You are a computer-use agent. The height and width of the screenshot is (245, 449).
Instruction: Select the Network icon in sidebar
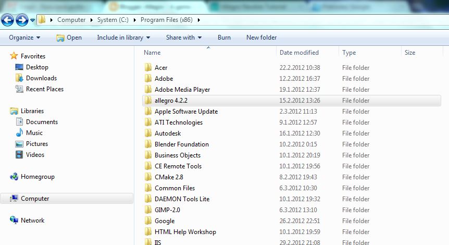[14, 220]
